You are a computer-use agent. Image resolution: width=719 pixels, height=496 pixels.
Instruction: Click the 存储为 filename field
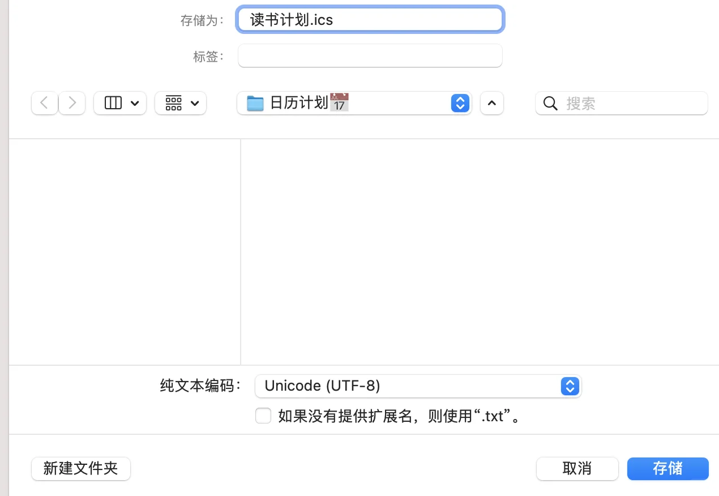point(370,20)
